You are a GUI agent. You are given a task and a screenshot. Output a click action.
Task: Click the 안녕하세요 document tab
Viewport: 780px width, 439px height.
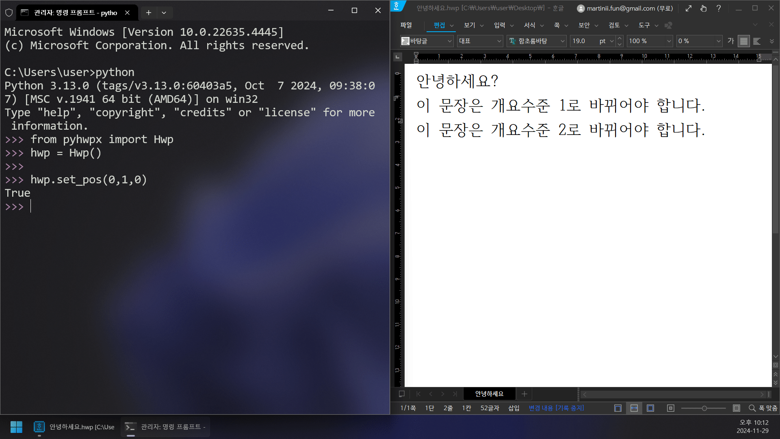(488, 393)
